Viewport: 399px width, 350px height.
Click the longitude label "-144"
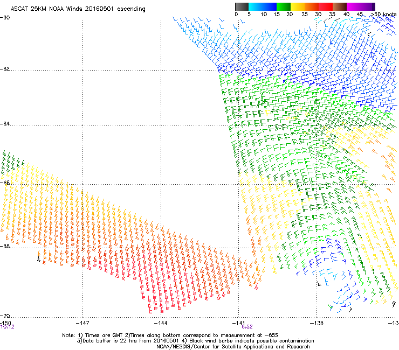[x=161, y=323]
